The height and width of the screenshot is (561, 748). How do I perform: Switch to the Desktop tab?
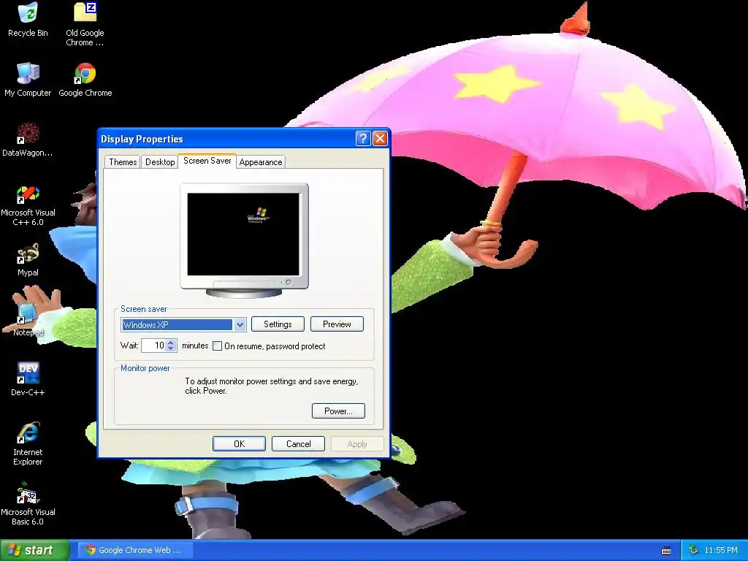pyautogui.click(x=160, y=162)
